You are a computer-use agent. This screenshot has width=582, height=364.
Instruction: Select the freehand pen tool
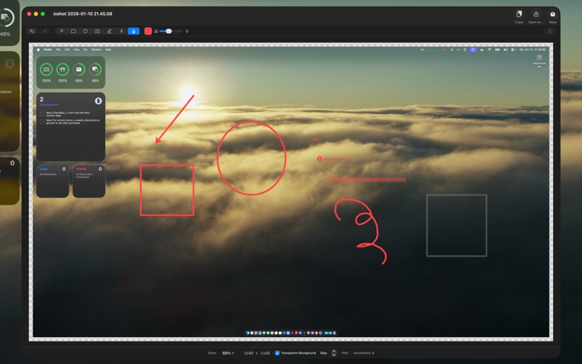(x=110, y=31)
